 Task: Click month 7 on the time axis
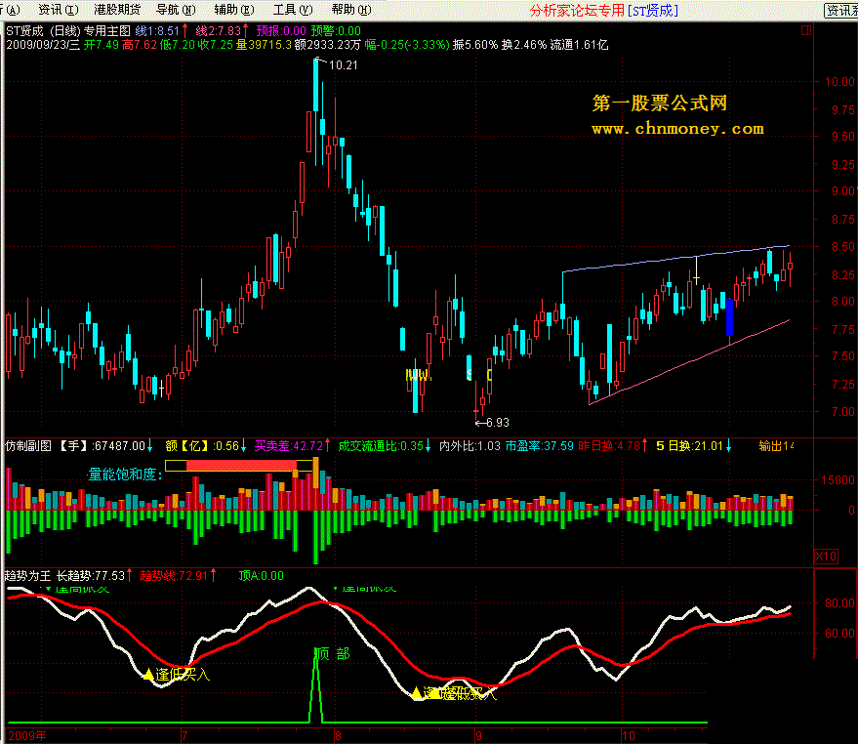tap(184, 735)
